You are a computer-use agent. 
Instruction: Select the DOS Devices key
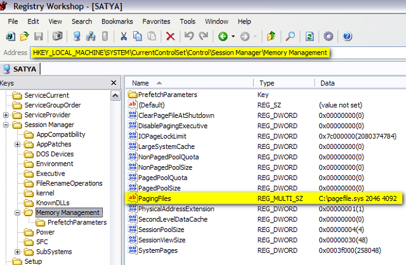click(x=55, y=154)
